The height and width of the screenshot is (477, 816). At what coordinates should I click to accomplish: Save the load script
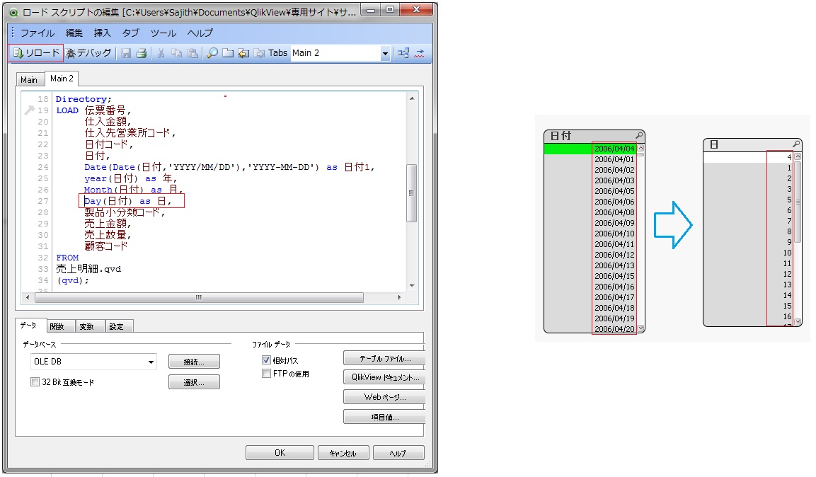coord(125,53)
